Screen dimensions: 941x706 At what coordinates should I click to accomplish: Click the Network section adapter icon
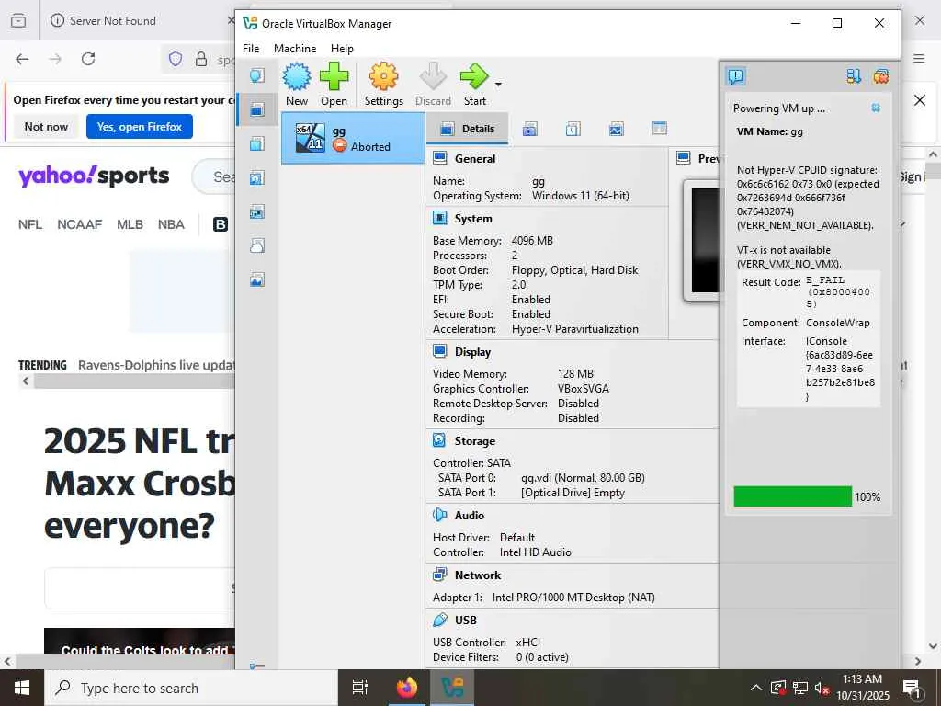pyautogui.click(x=440, y=575)
